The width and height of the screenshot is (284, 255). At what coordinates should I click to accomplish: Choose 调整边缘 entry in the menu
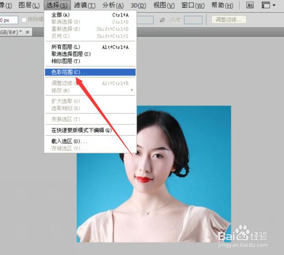click(90, 83)
